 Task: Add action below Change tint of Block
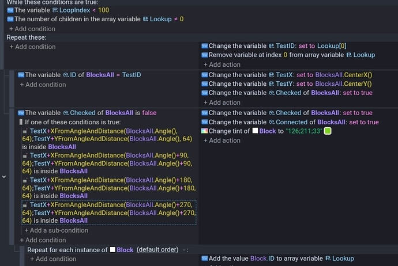(x=222, y=140)
